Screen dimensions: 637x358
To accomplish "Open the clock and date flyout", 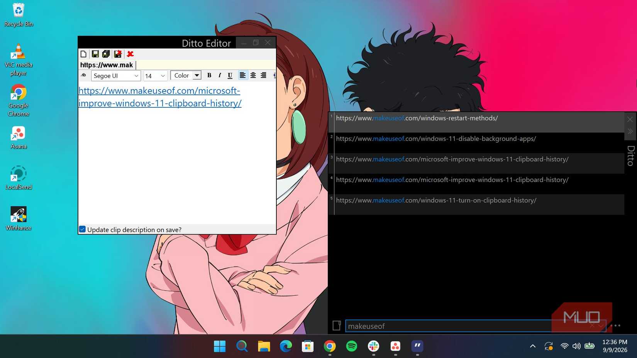I will [615, 346].
